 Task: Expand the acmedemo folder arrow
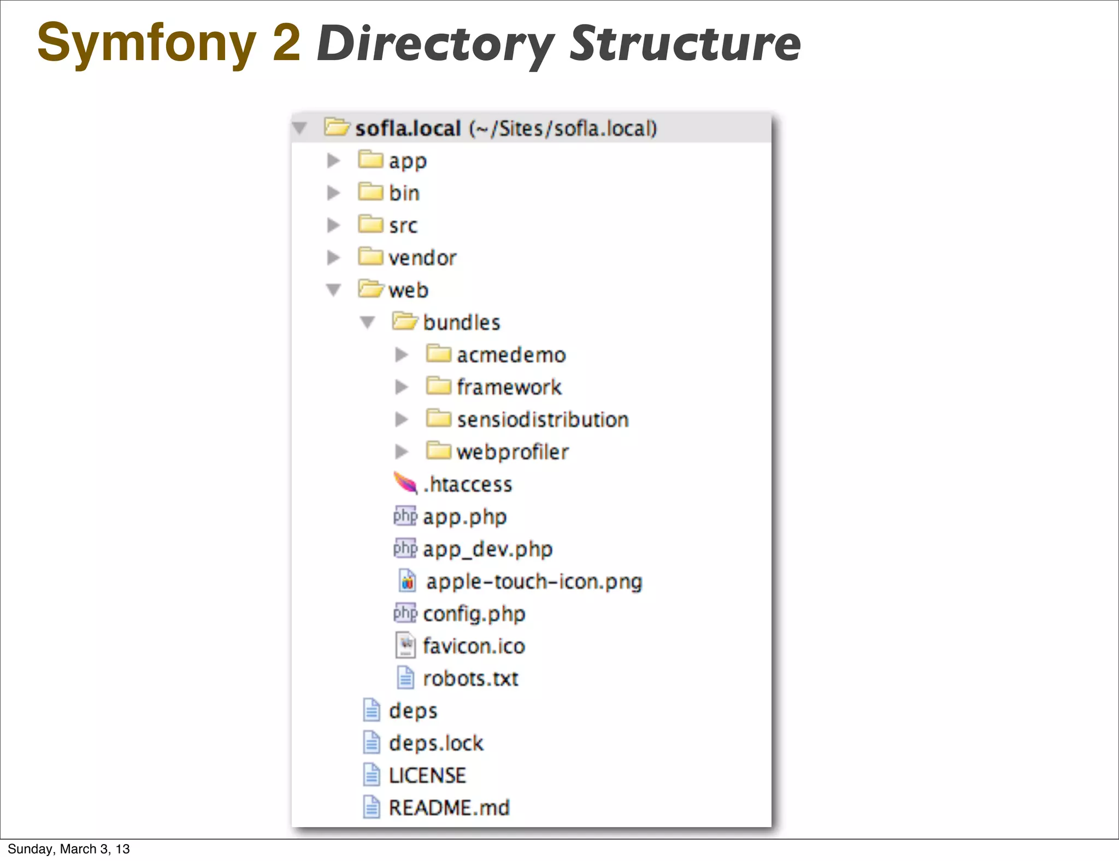pos(402,355)
